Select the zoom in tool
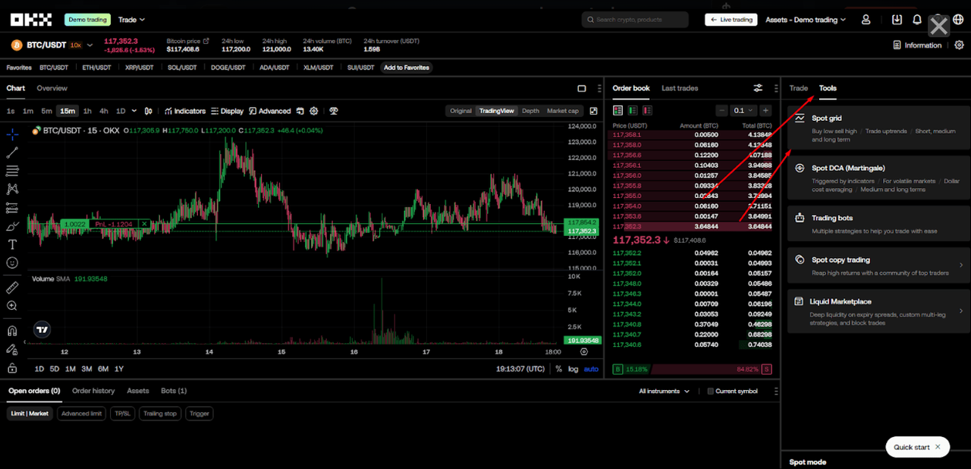Screen dimensions: 971x469 pos(12,306)
